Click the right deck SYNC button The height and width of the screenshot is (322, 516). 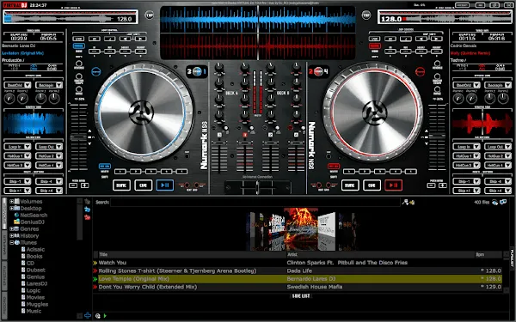[x=350, y=185]
